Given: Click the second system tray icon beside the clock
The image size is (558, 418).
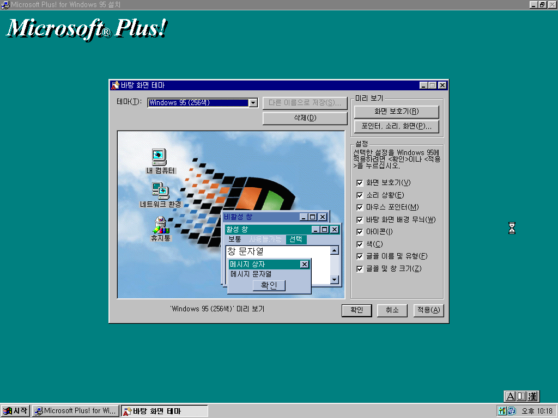Looking at the screenshot, I should (x=512, y=411).
